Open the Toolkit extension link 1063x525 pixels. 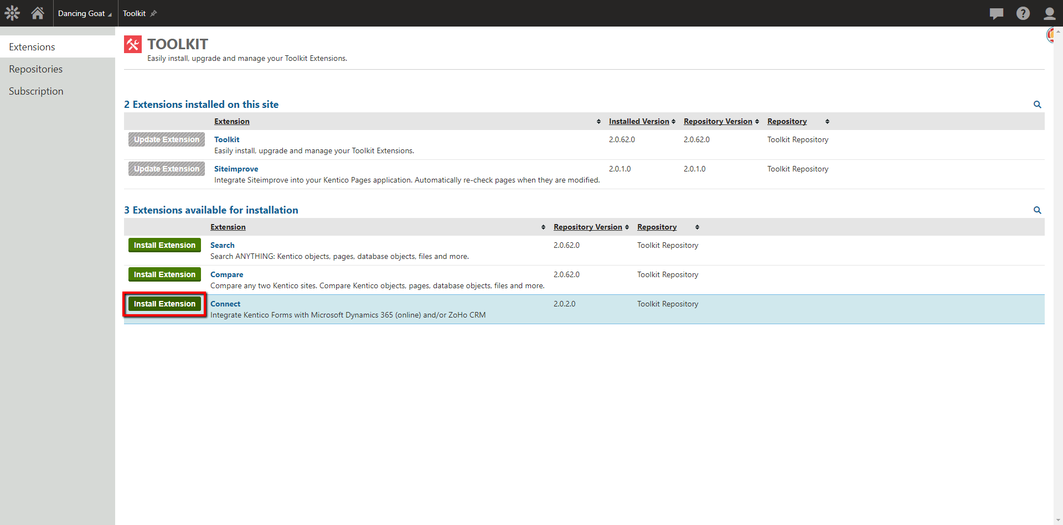[226, 139]
